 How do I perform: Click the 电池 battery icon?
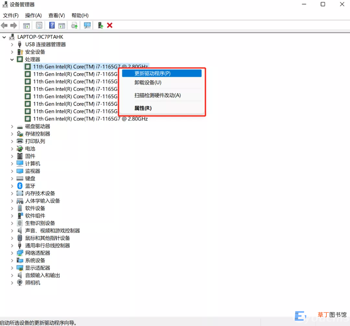(x=20, y=149)
